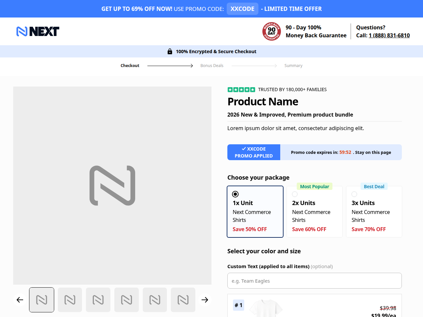
Task: Call the 1 (888) 831-6810 phone link
Action: pyautogui.click(x=389, y=35)
